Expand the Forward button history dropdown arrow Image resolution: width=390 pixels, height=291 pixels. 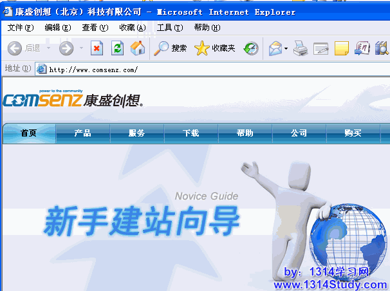(81, 48)
